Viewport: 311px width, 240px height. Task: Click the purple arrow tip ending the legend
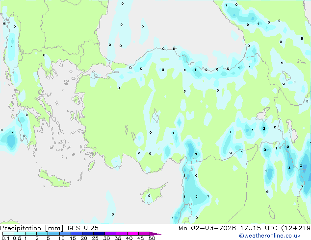155,234
